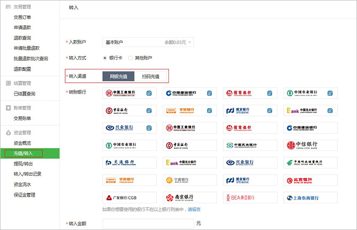Click the 转入 page title
This screenshot has height=230, width=357.
pyautogui.click(x=74, y=8)
